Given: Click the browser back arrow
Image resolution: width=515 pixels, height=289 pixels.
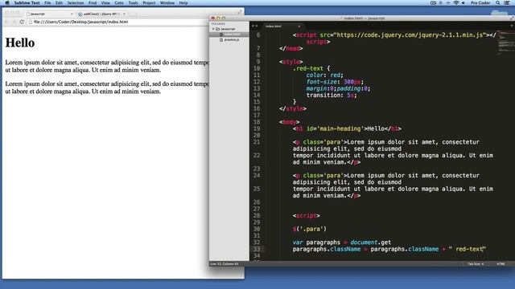Looking at the screenshot, I should pos(6,22).
